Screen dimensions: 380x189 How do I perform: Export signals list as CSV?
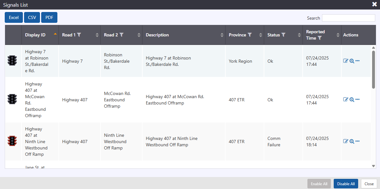[32, 17]
